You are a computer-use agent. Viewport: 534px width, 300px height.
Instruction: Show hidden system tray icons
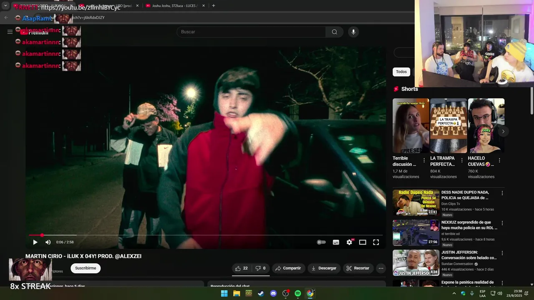tap(454, 293)
